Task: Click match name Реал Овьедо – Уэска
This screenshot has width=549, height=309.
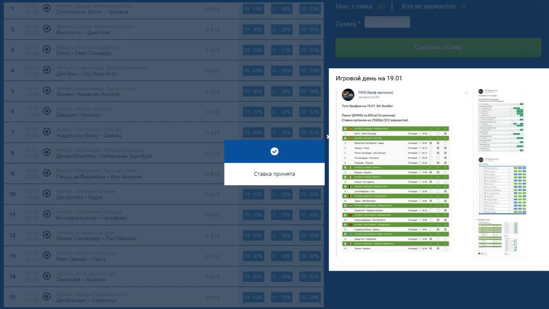Action: tap(81, 259)
